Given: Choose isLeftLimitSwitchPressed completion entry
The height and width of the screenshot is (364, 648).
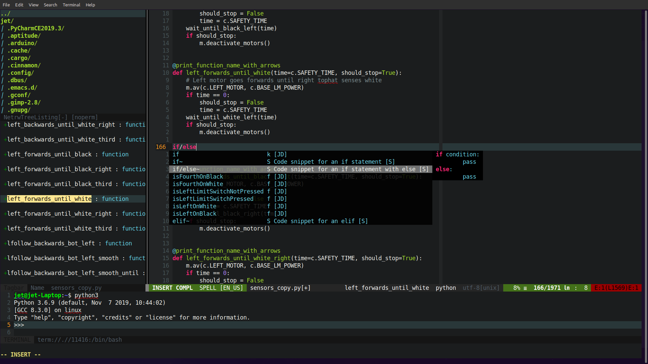Looking at the screenshot, I should click(300, 199).
